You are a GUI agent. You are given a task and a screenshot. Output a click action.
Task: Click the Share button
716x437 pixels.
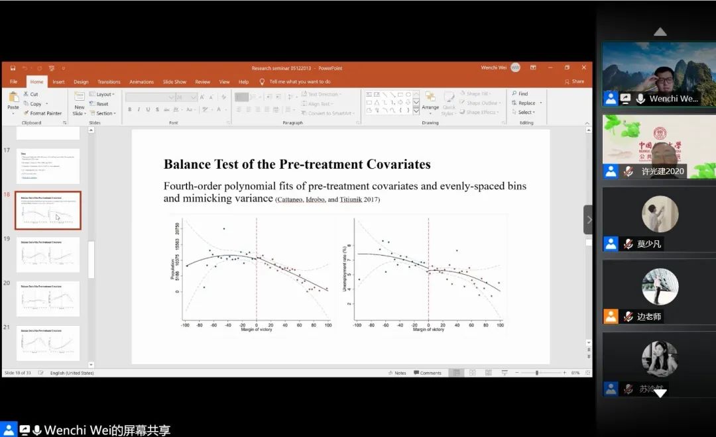tap(574, 81)
